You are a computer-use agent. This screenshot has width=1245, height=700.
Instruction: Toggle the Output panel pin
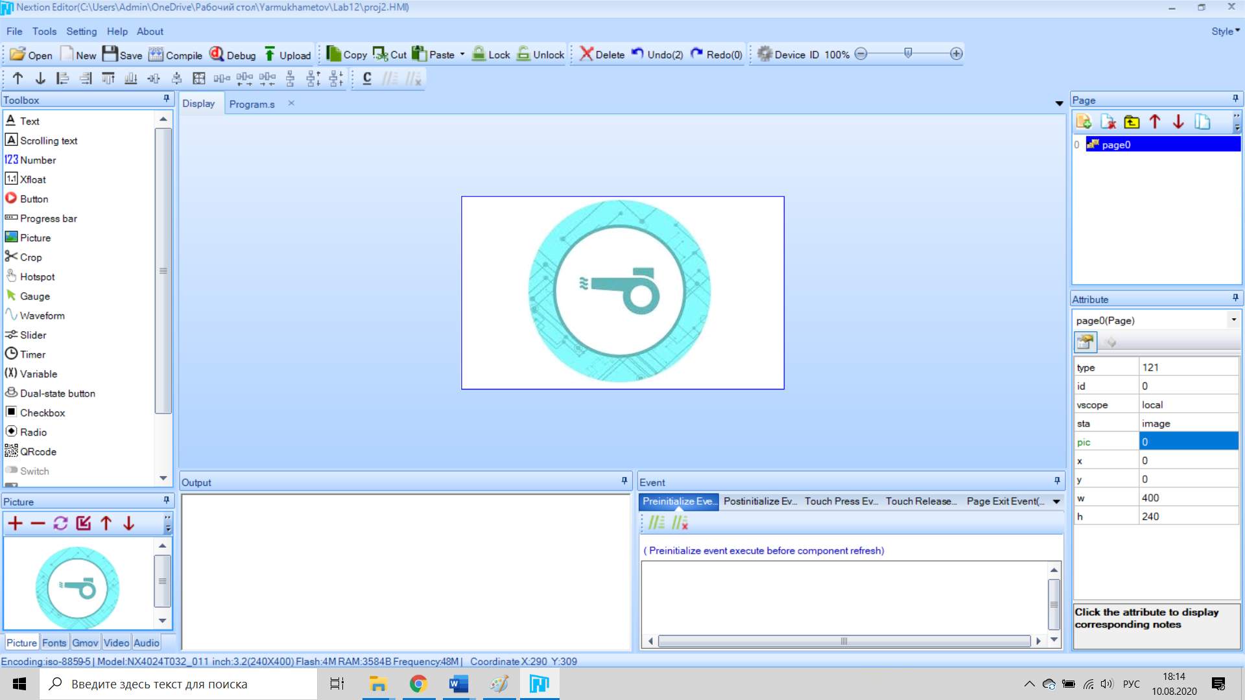pos(624,481)
